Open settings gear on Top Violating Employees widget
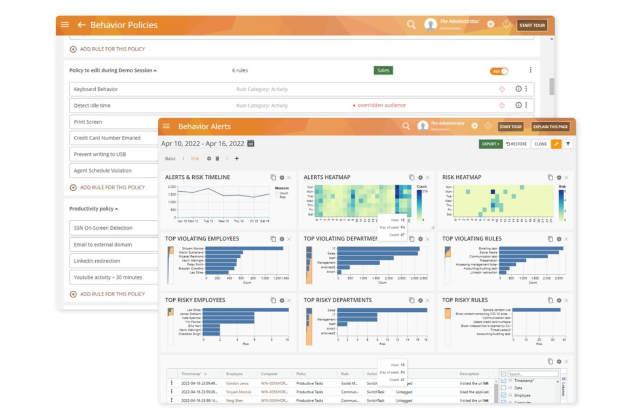The height and width of the screenshot is (416, 624). coord(281,239)
